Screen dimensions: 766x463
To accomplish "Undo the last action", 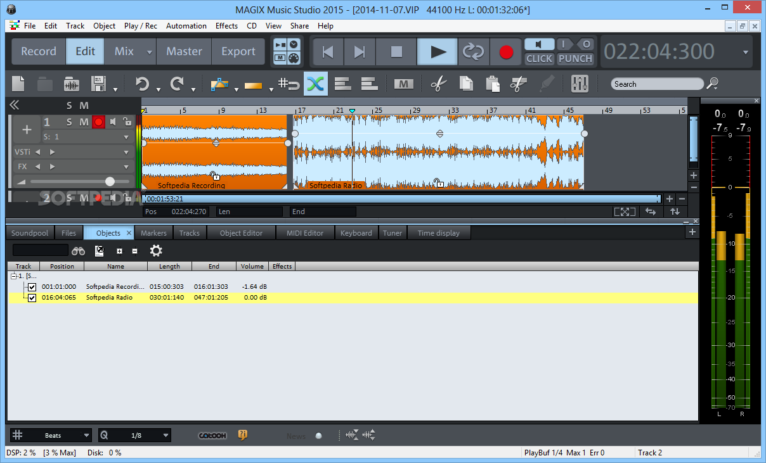I will 142,84.
